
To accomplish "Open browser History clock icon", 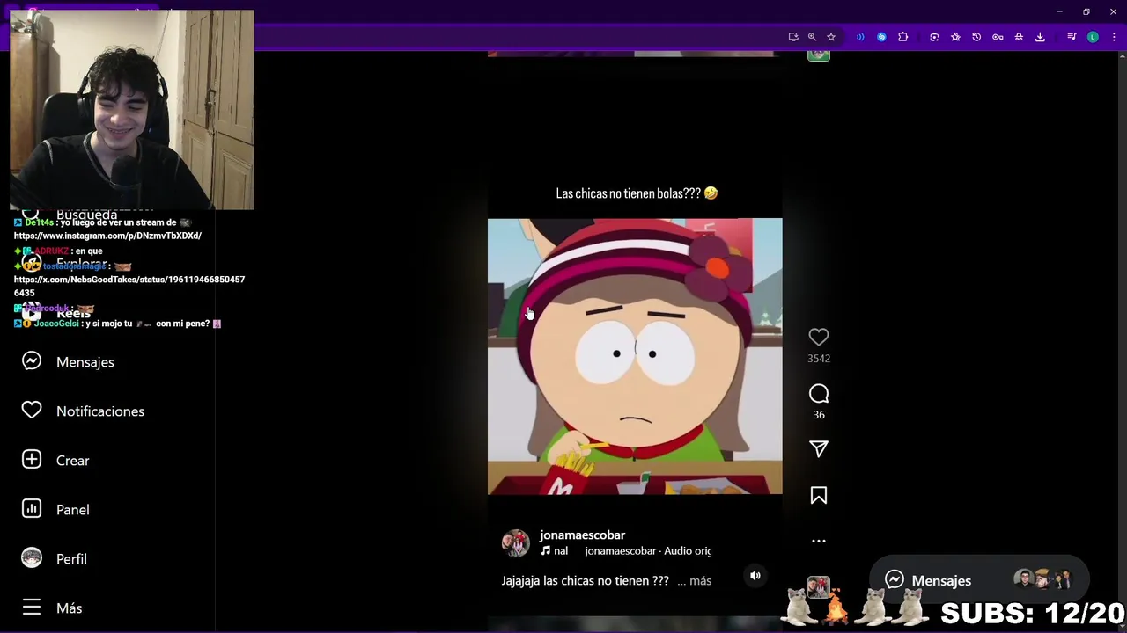I will [976, 37].
